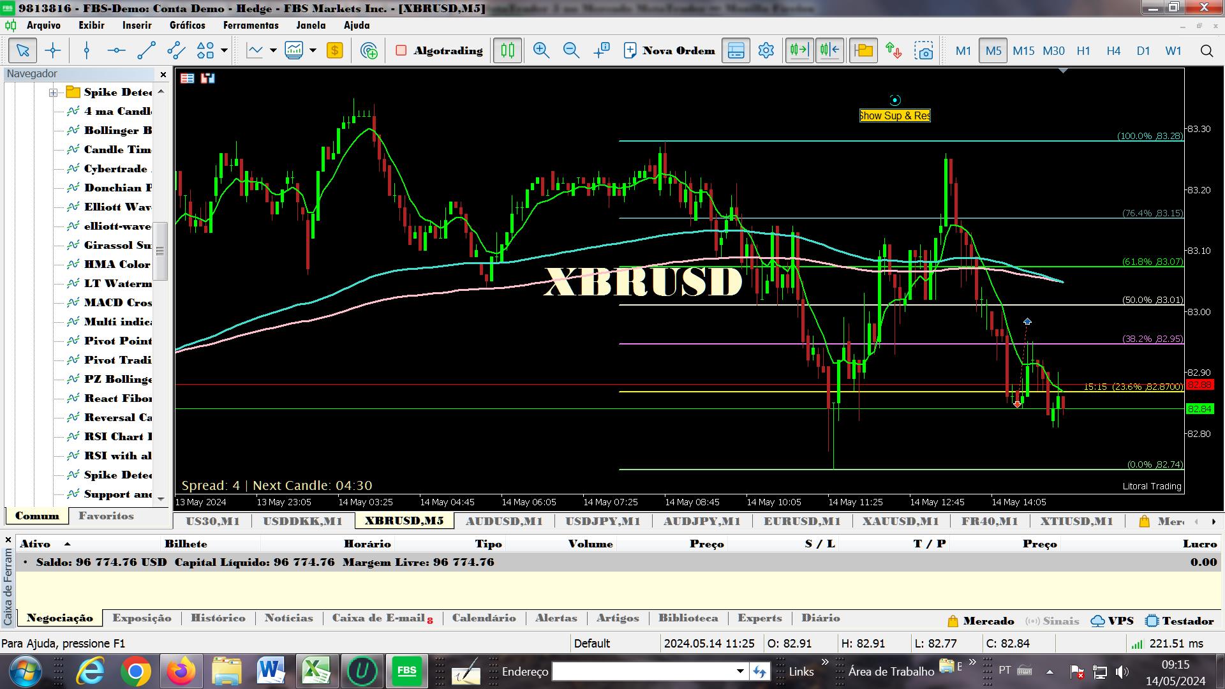Switch to the EURUSD,M1 chart tab
Viewport: 1225px width, 689px height.
pos(802,521)
